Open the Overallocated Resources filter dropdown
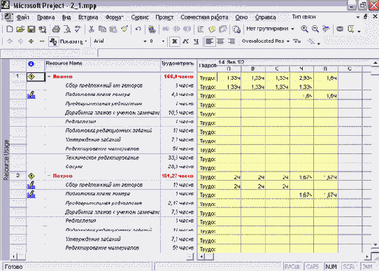The height and width of the screenshot is (271, 379). point(288,41)
